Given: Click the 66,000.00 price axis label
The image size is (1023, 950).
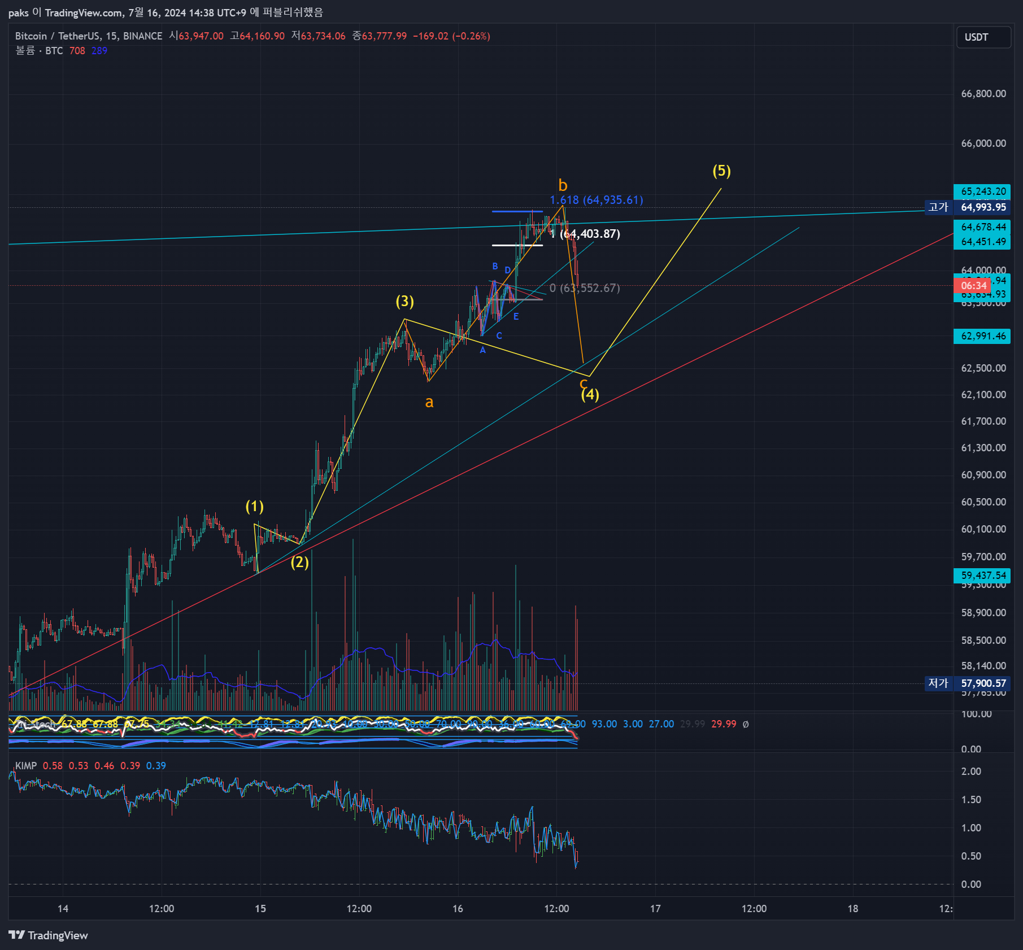Looking at the screenshot, I should pos(983,143).
